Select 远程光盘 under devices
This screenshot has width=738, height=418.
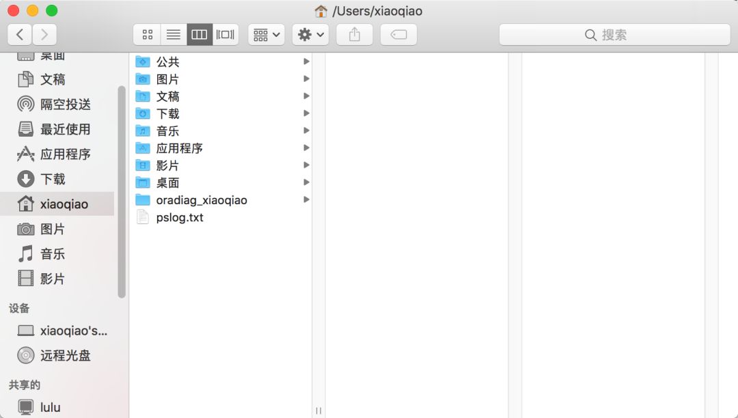click(65, 355)
